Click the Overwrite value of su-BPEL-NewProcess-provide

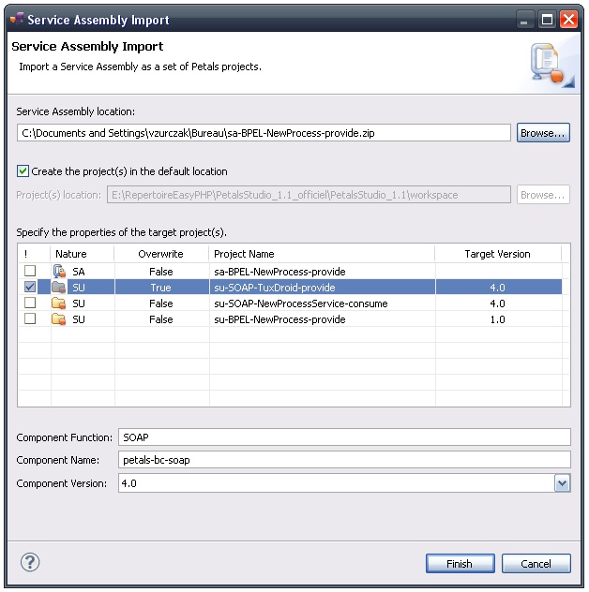point(160,319)
